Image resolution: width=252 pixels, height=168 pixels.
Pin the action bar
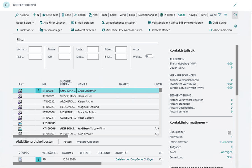point(235,26)
